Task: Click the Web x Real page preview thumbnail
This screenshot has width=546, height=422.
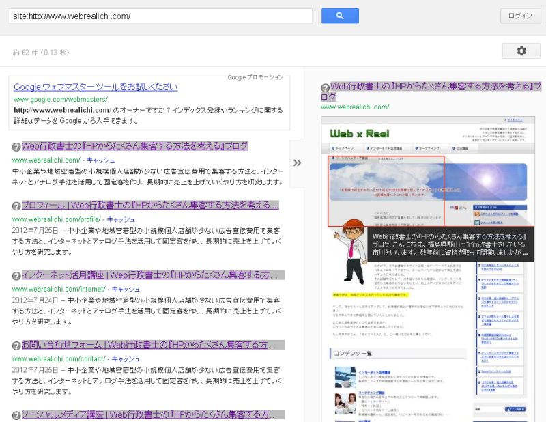Action: coord(428,269)
